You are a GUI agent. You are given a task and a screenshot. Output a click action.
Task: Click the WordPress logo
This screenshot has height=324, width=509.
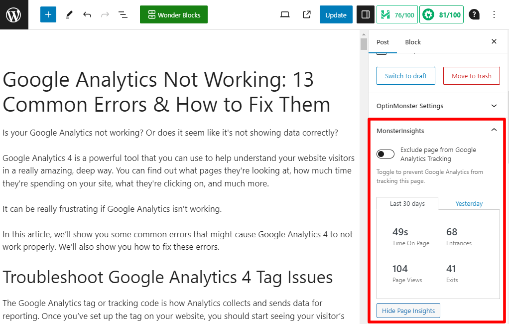tap(13, 14)
